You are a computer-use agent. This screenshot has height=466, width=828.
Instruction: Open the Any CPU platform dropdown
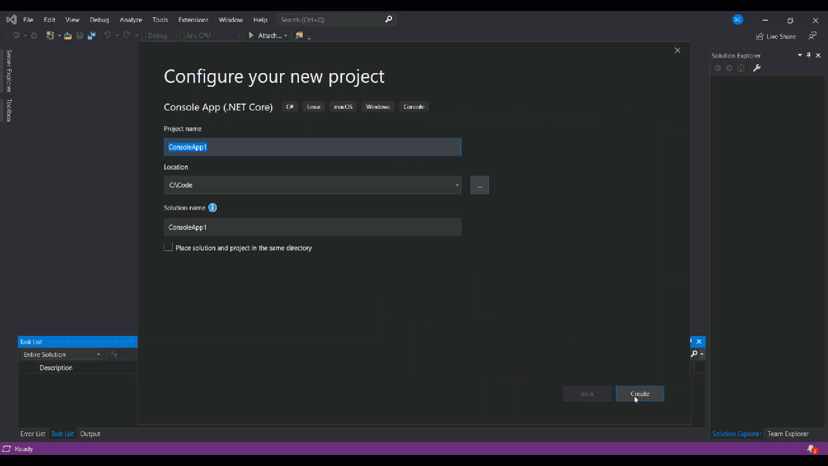239,36
